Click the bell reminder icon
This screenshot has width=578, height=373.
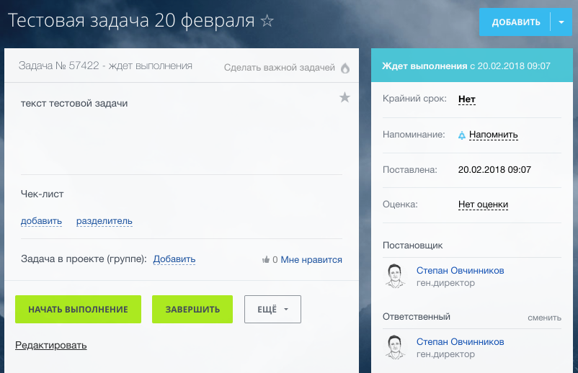pos(461,135)
